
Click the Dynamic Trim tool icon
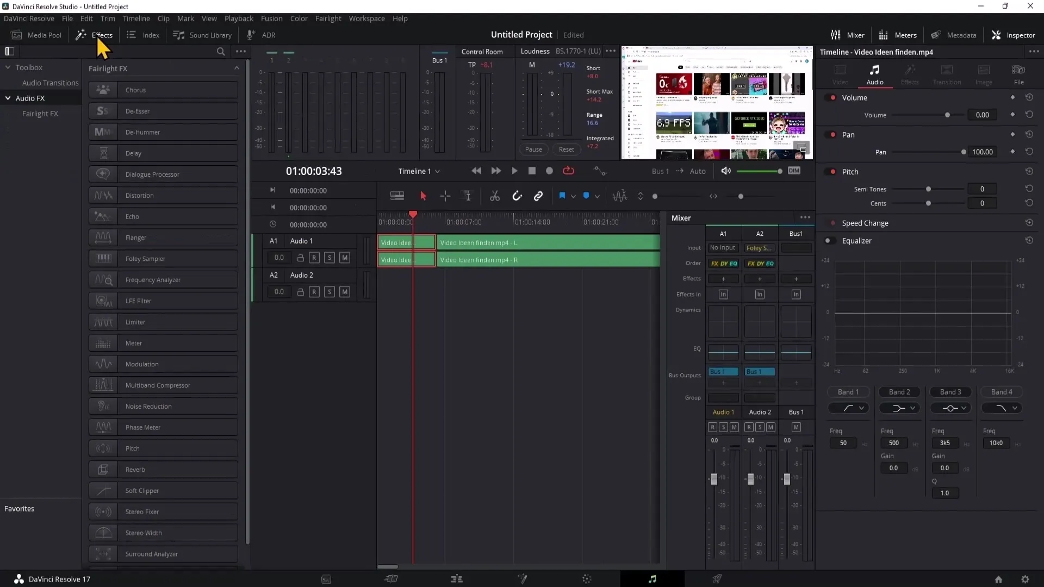click(468, 196)
